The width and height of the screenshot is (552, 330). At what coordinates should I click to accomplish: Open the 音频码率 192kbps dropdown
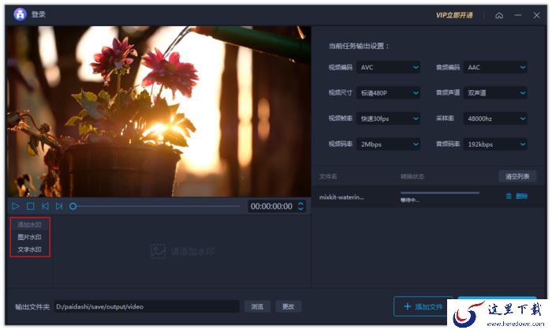[x=495, y=144]
